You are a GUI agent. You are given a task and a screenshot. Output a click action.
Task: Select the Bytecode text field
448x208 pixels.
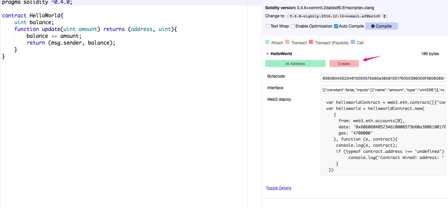pyautogui.click(x=383, y=78)
